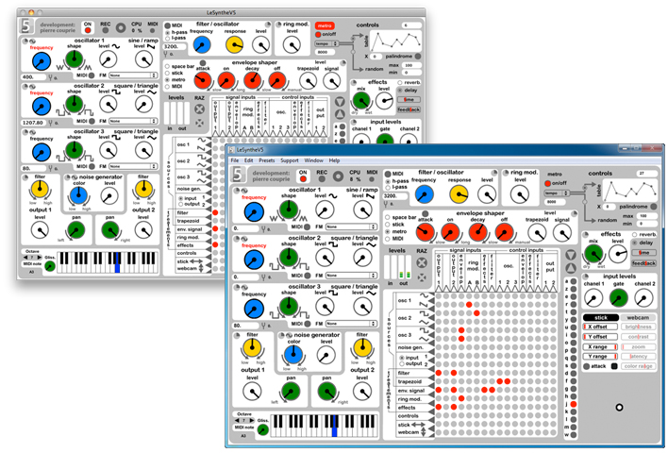Open oscillator 3 FM dropdown in front window

(351, 324)
